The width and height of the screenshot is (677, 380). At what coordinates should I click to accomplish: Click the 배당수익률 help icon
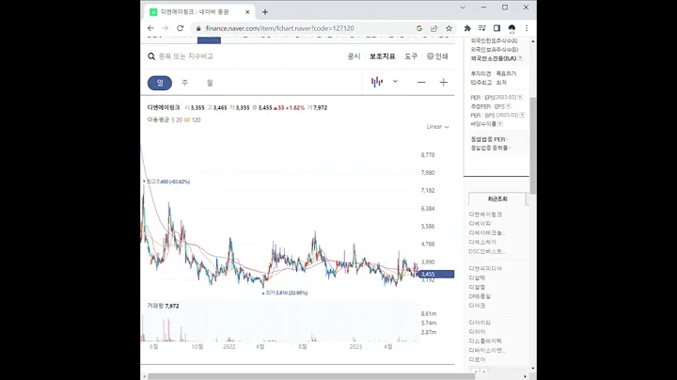(x=500, y=123)
